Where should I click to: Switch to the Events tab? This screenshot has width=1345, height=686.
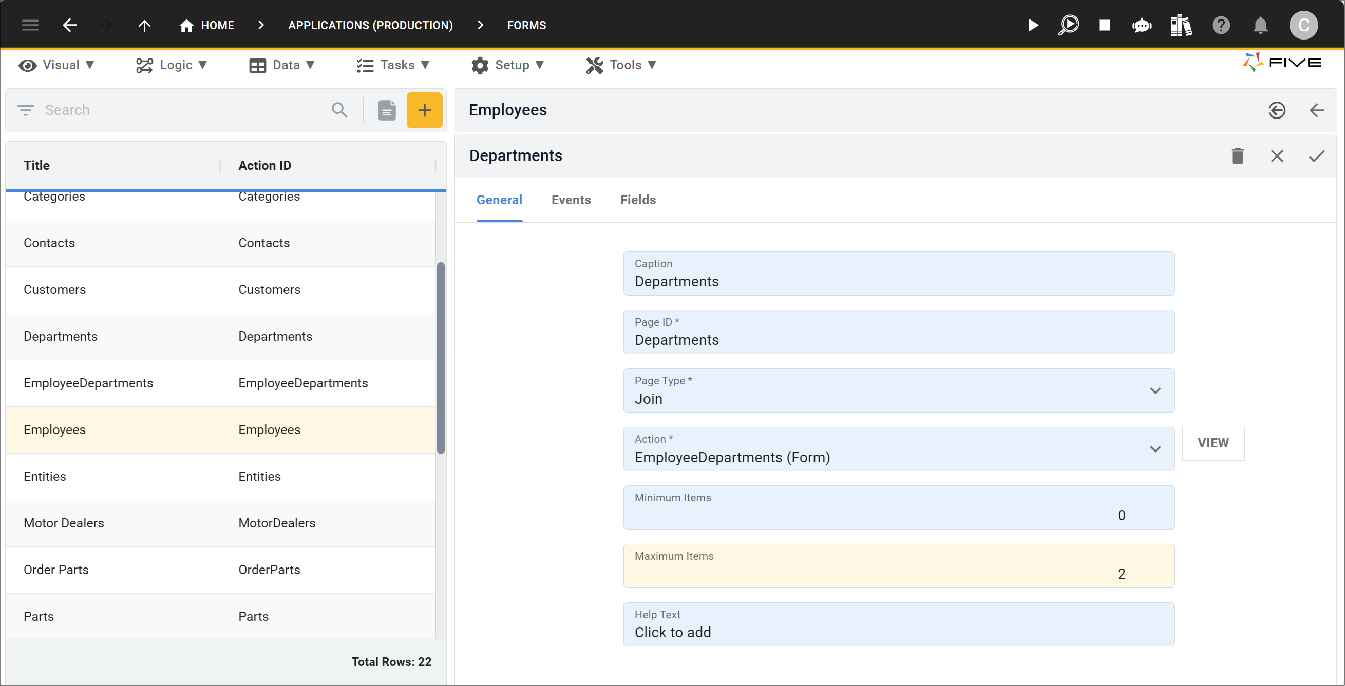coord(571,200)
